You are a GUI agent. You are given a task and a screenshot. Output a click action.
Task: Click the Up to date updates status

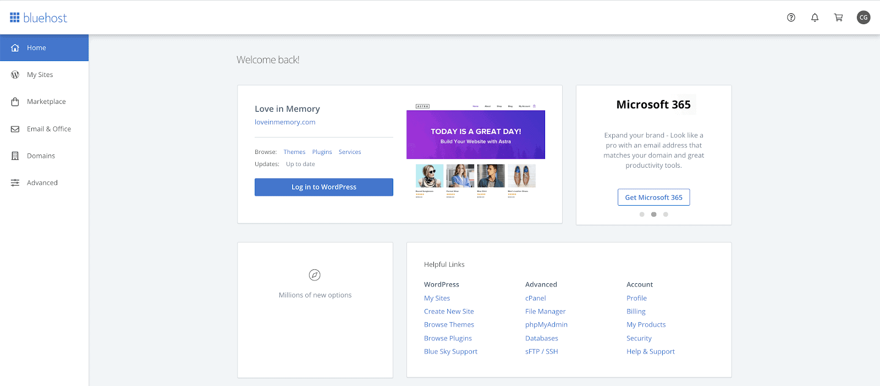pos(300,164)
